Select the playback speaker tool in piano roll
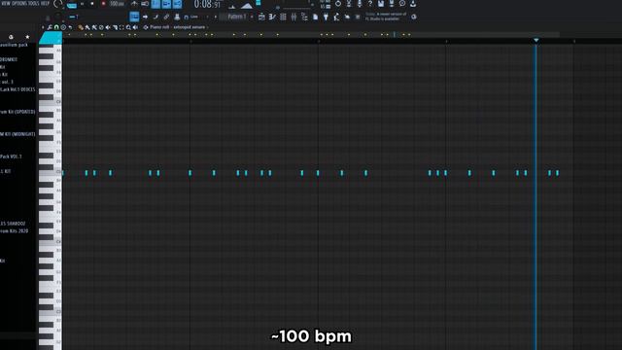 pyautogui.click(x=135, y=27)
